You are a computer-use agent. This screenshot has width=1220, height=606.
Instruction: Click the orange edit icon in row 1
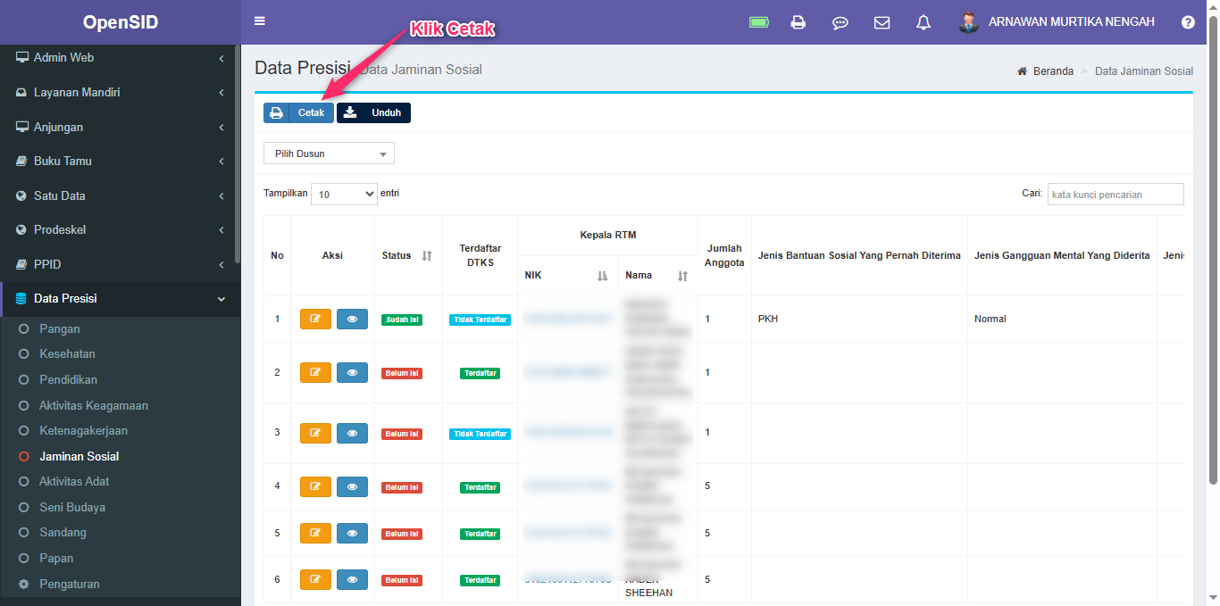tap(315, 319)
